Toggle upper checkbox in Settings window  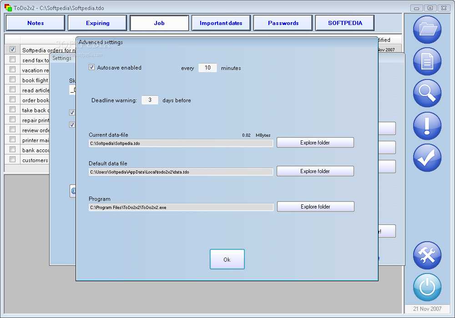point(72,112)
